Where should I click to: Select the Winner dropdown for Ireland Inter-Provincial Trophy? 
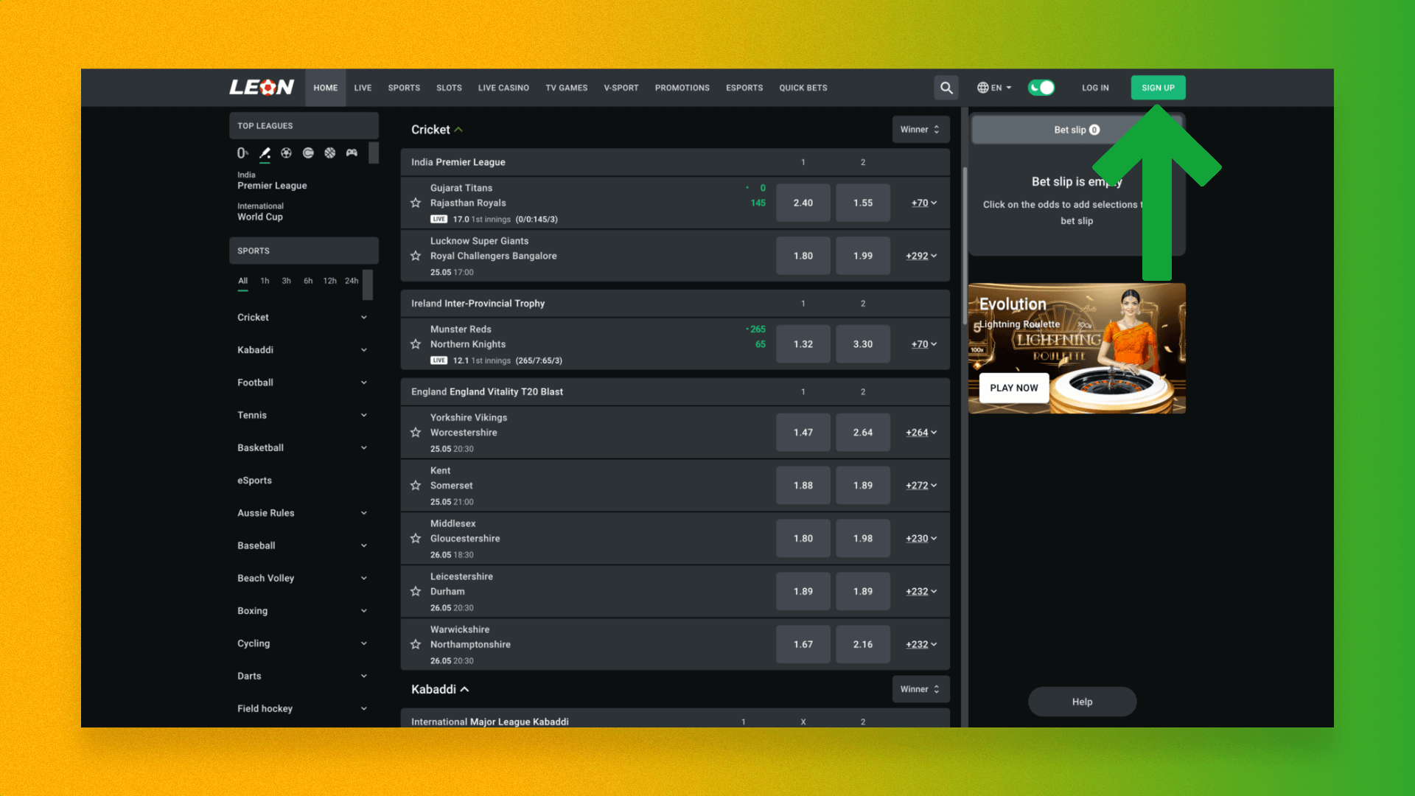pyautogui.click(x=918, y=128)
